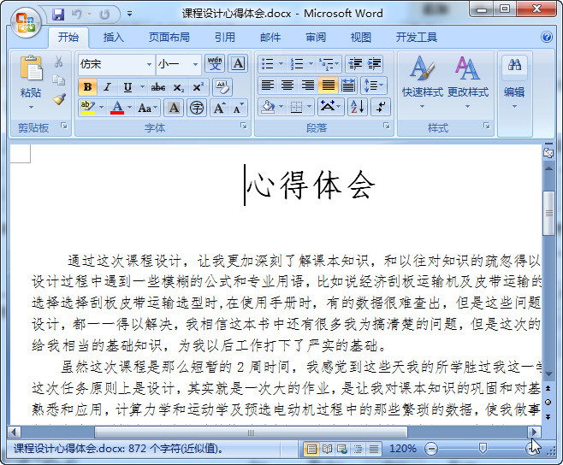Open the phonetic guide (wén) tool
Screen dimensions: 563x465
(x=215, y=64)
